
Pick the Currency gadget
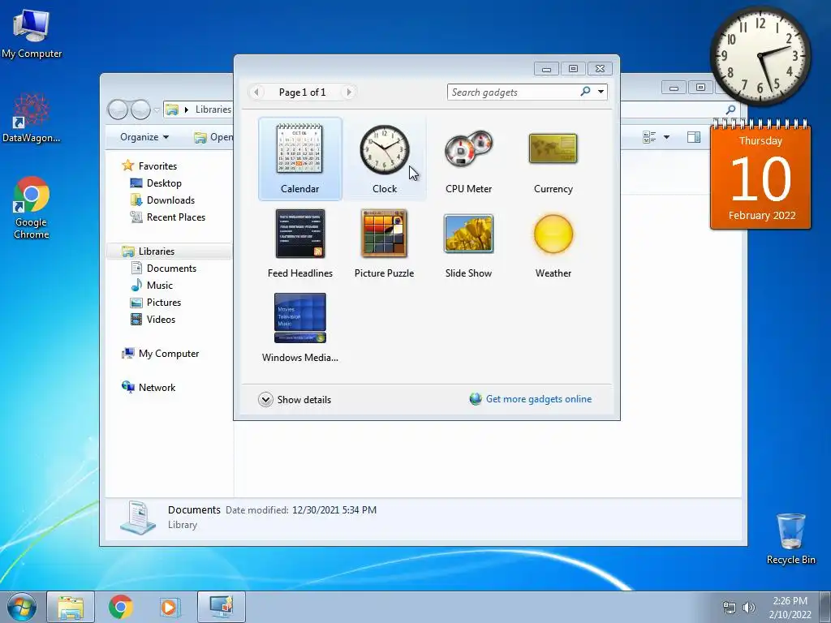pyautogui.click(x=553, y=158)
